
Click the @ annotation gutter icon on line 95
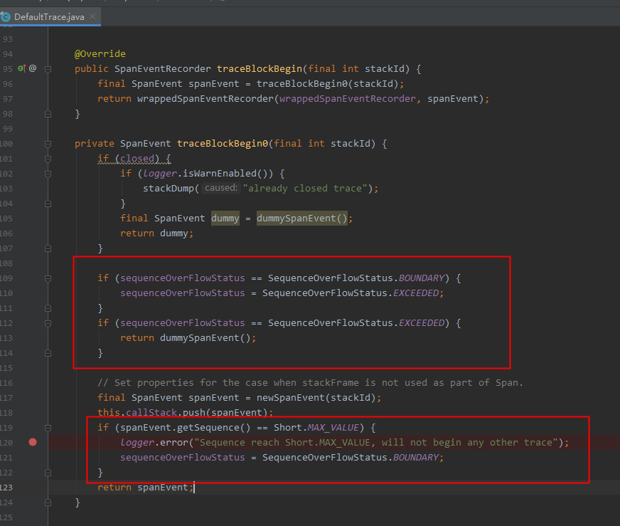pos(33,68)
